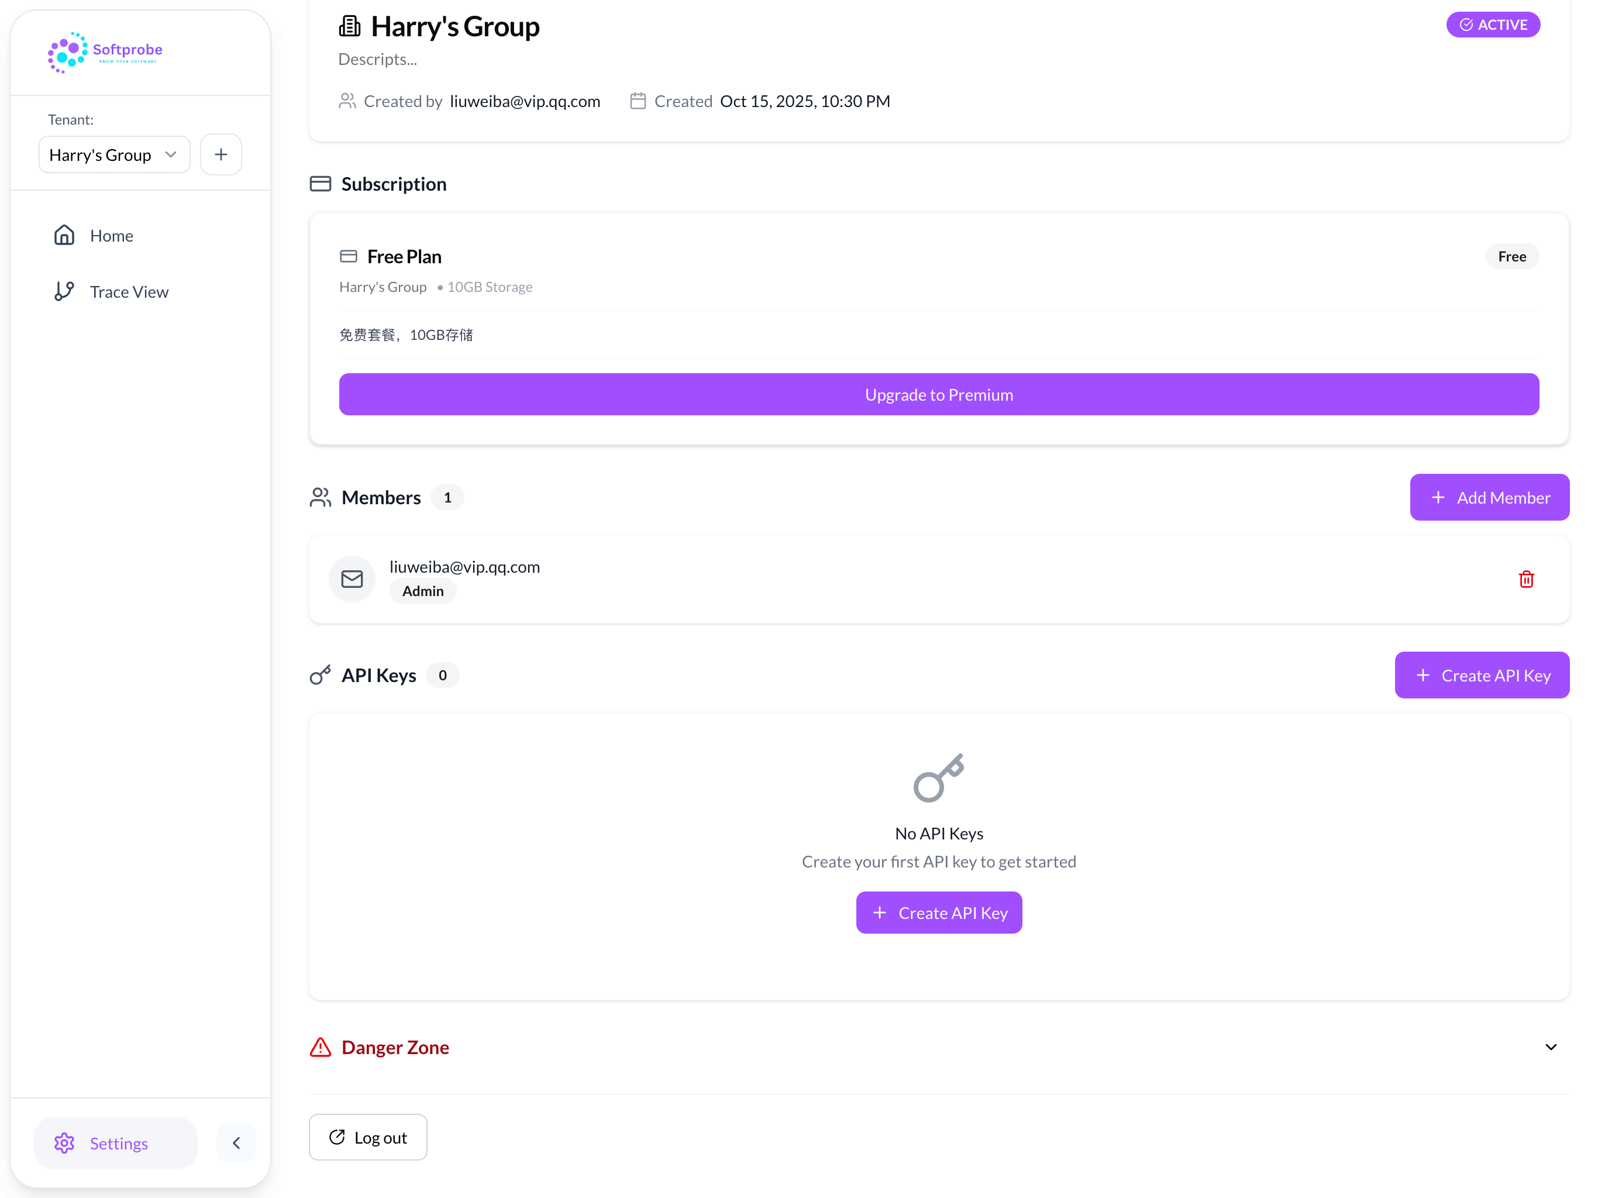Click the Softprobe logo
The height and width of the screenshot is (1198, 1598).
[x=105, y=52]
